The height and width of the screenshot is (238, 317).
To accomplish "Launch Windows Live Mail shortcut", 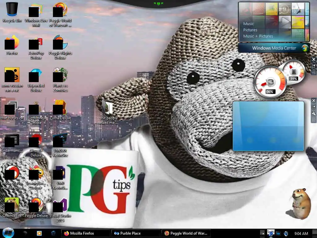I will click(x=36, y=15).
